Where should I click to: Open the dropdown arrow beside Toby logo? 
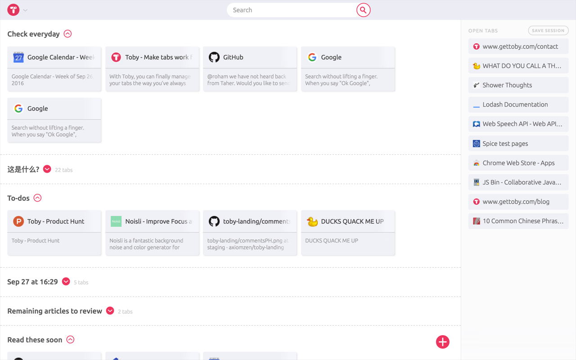(x=25, y=10)
